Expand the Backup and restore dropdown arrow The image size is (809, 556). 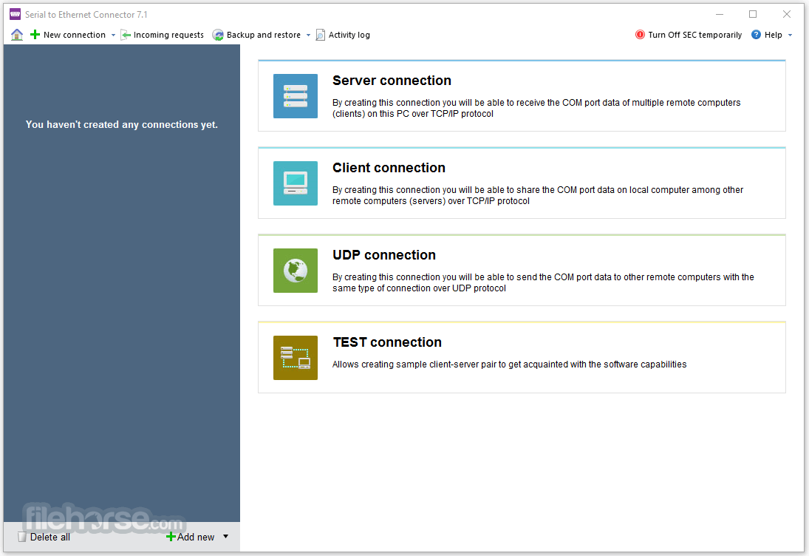pos(309,35)
